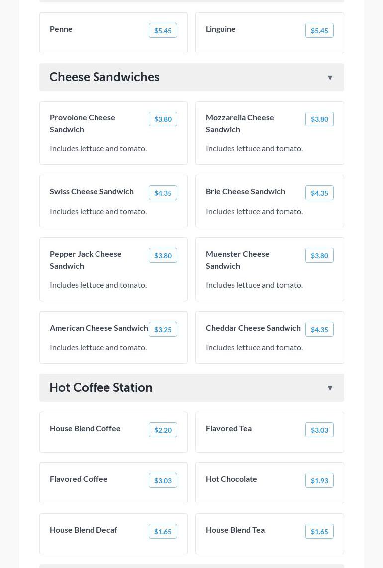Add House Blend Coffee for $2.20
Image resolution: width=383 pixels, height=568 pixels.
click(163, 430)
